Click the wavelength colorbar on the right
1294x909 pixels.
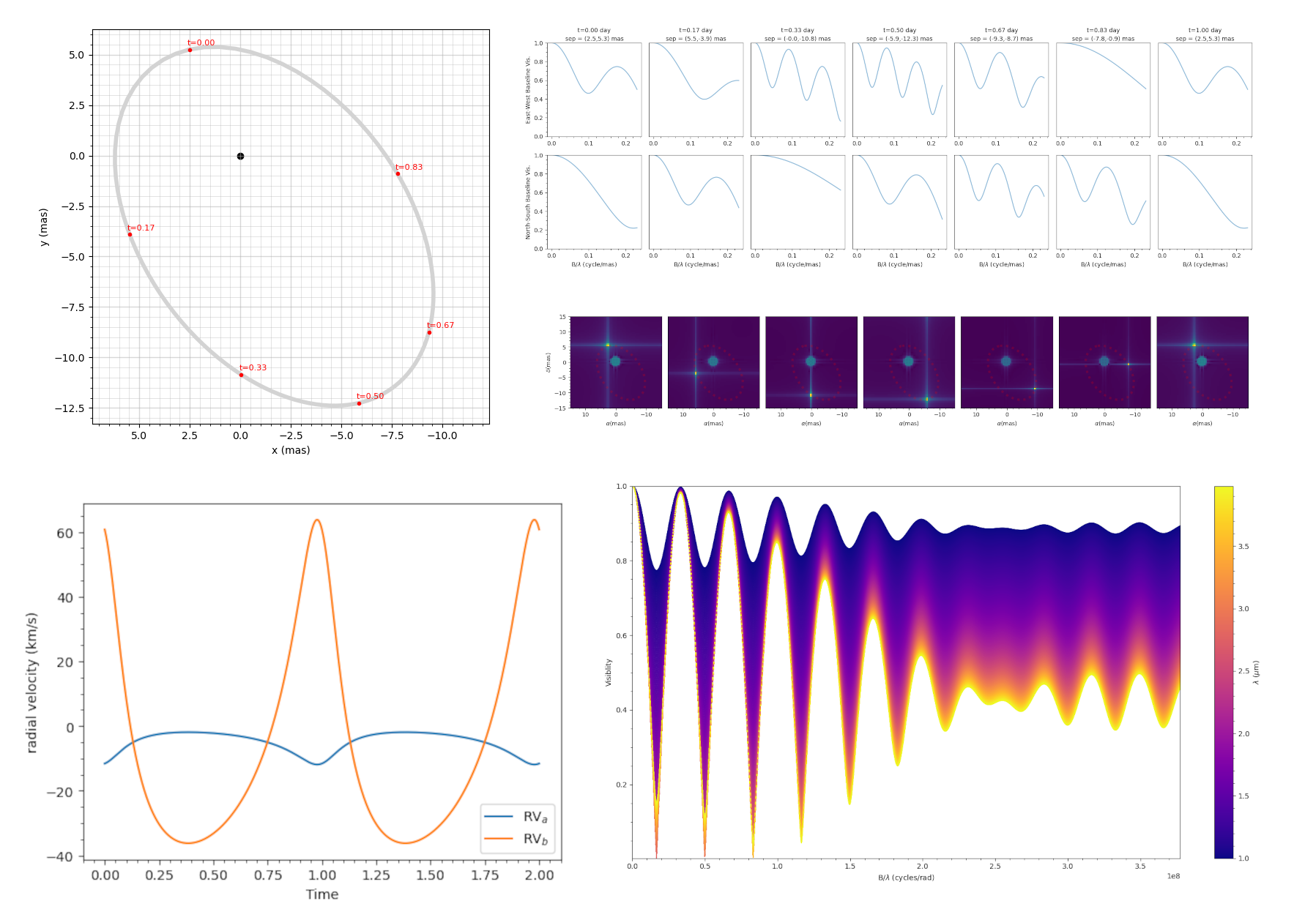[x=1223, y=672]
